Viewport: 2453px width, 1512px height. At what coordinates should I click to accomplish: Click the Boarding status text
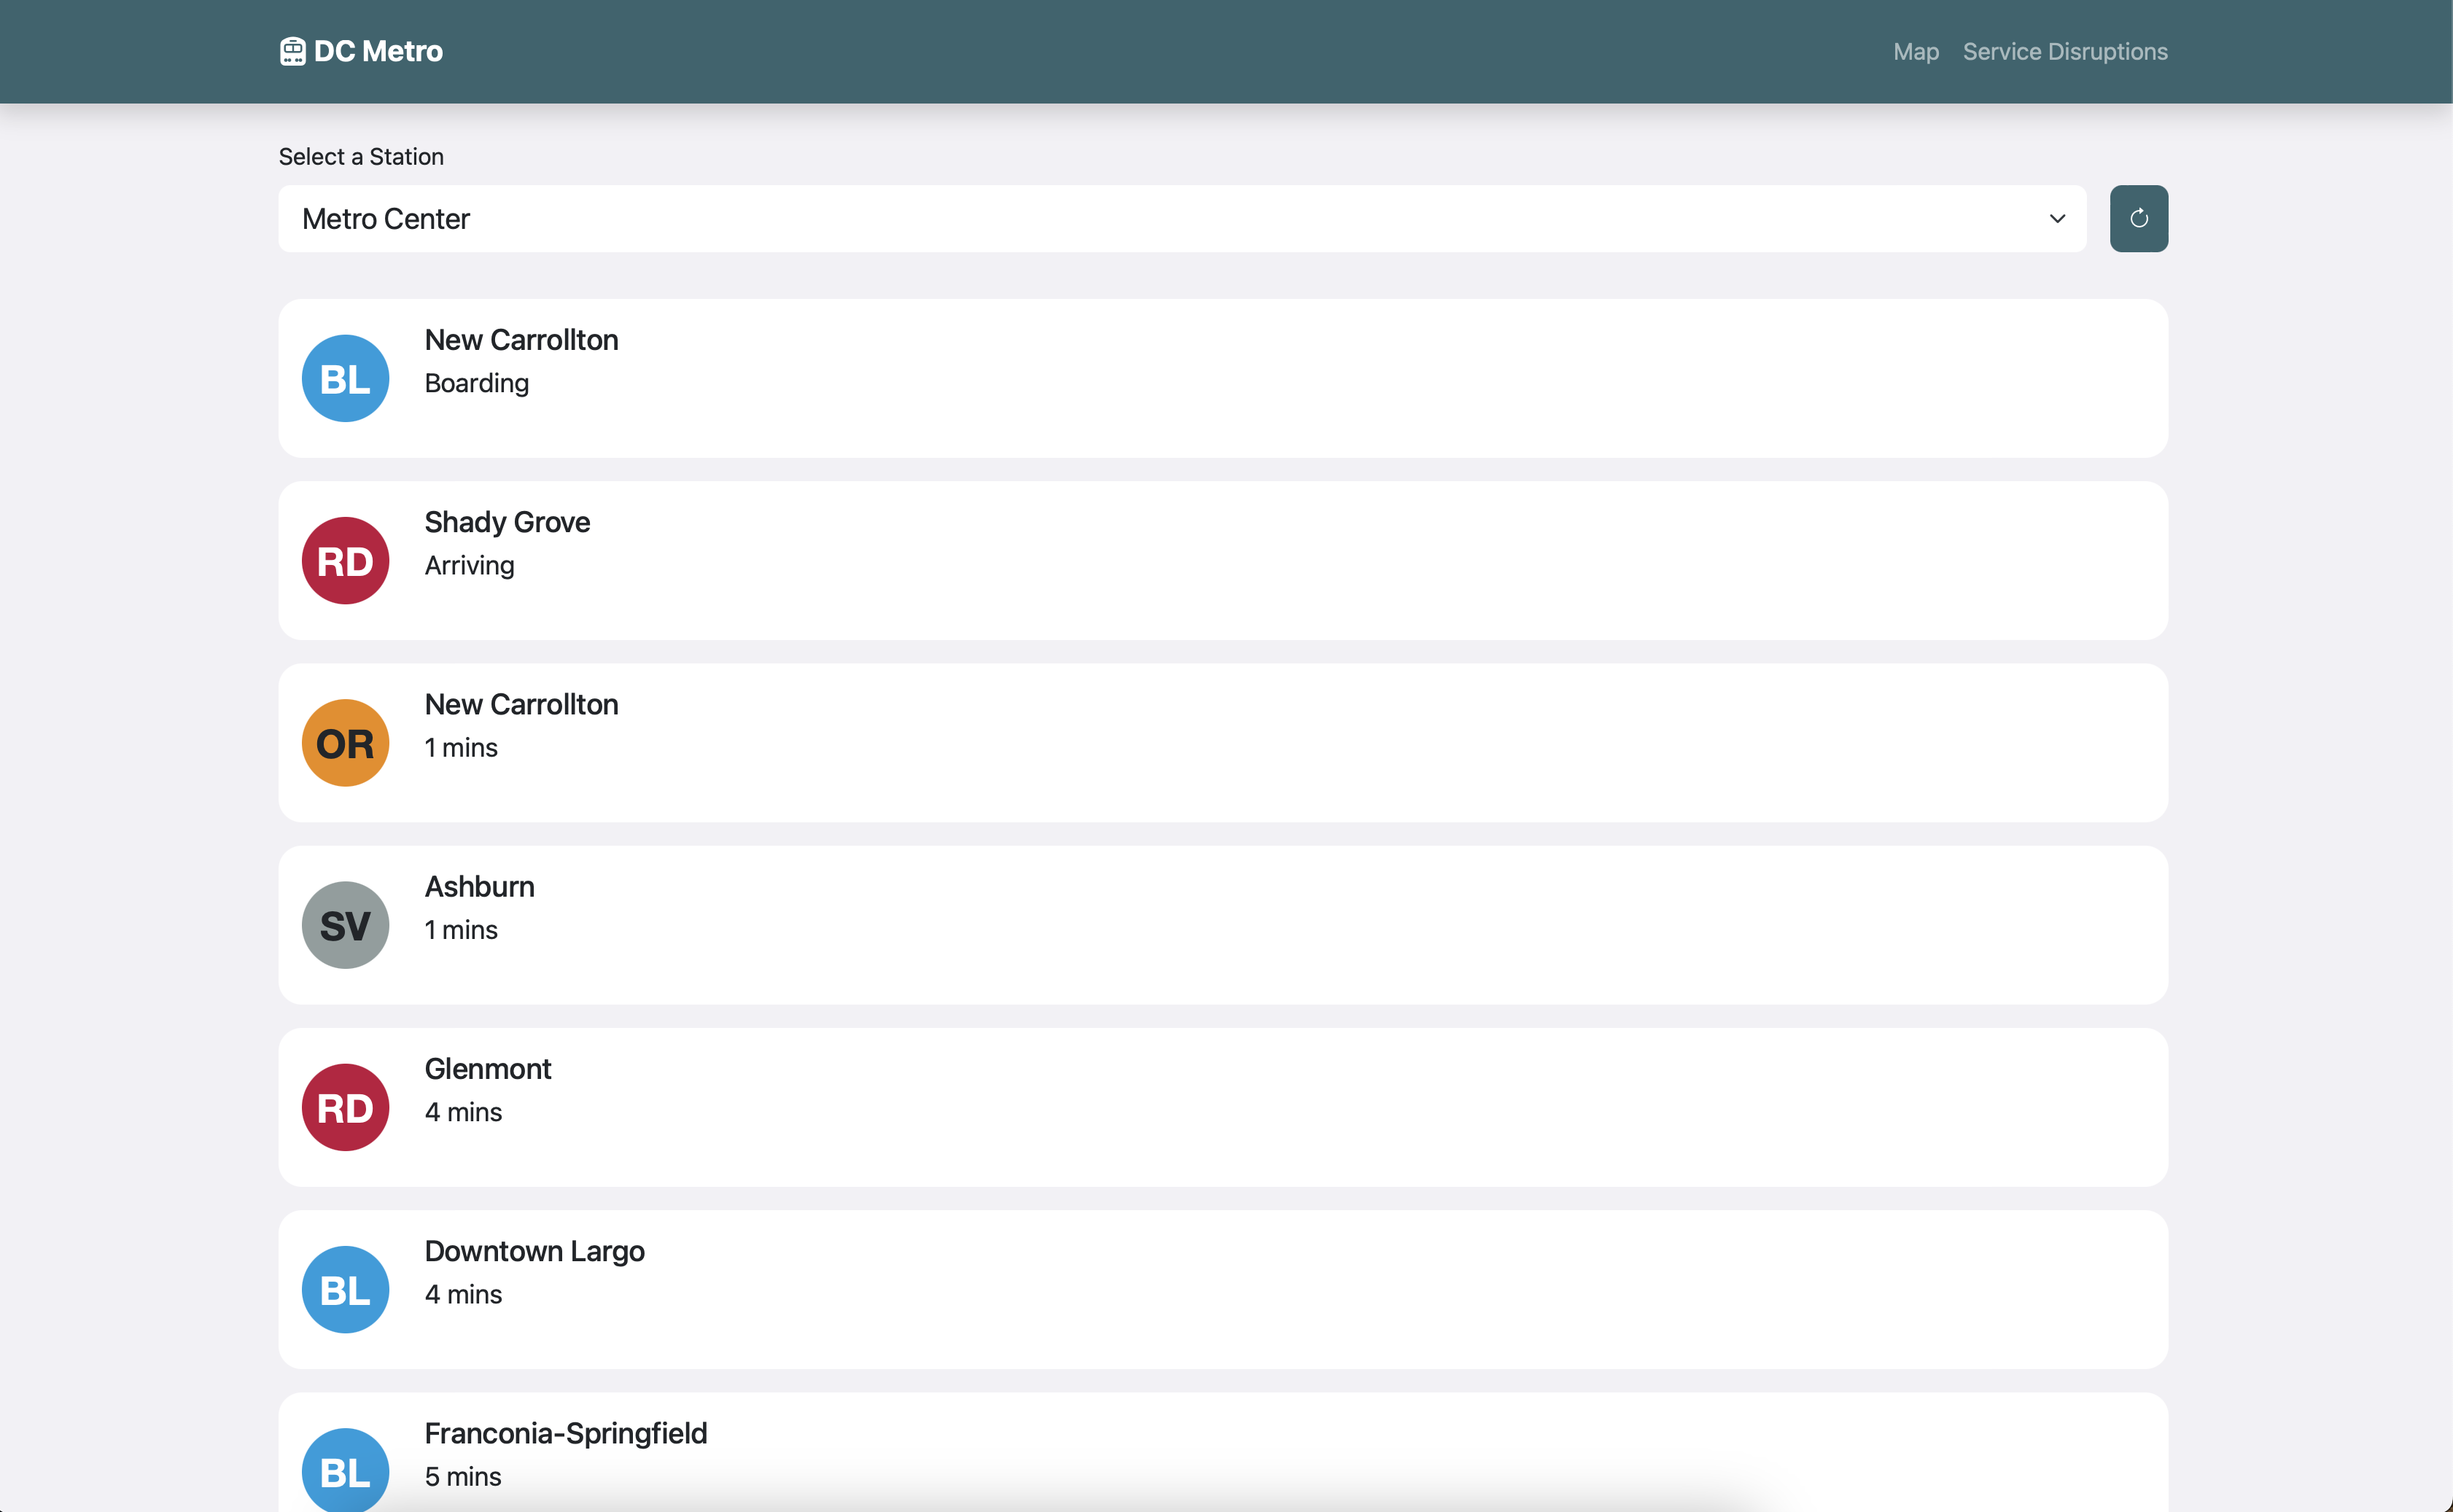pos(477,383)
